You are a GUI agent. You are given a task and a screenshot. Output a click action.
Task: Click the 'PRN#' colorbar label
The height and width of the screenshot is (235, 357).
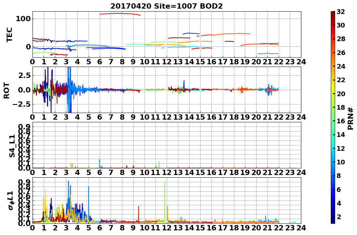click(x=351, y=119)
